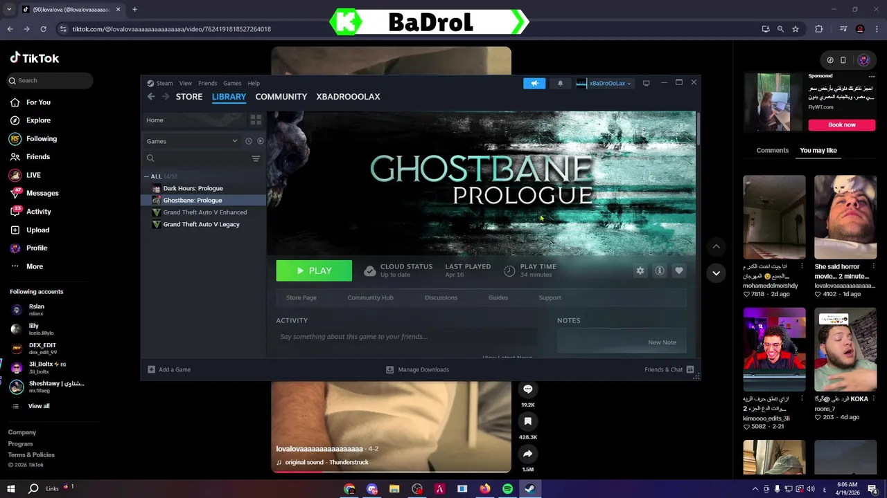The width and height of the screenshot is (887, 498).
Task: Open the xBaDroOoLax account dropdown
Action: point(604,83)
